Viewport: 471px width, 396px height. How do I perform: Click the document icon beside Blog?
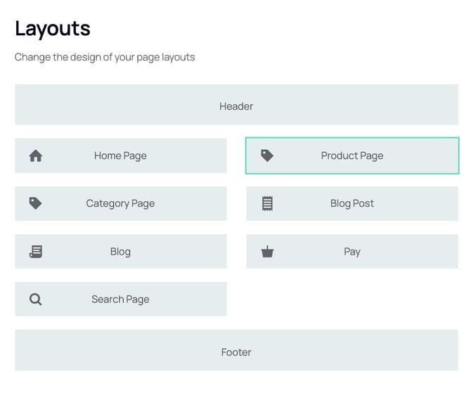(36, 251)
